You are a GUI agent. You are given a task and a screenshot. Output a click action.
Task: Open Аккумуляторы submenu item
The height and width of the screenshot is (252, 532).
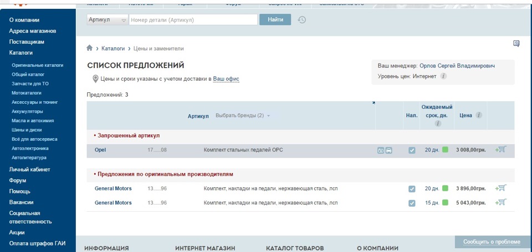27,111
